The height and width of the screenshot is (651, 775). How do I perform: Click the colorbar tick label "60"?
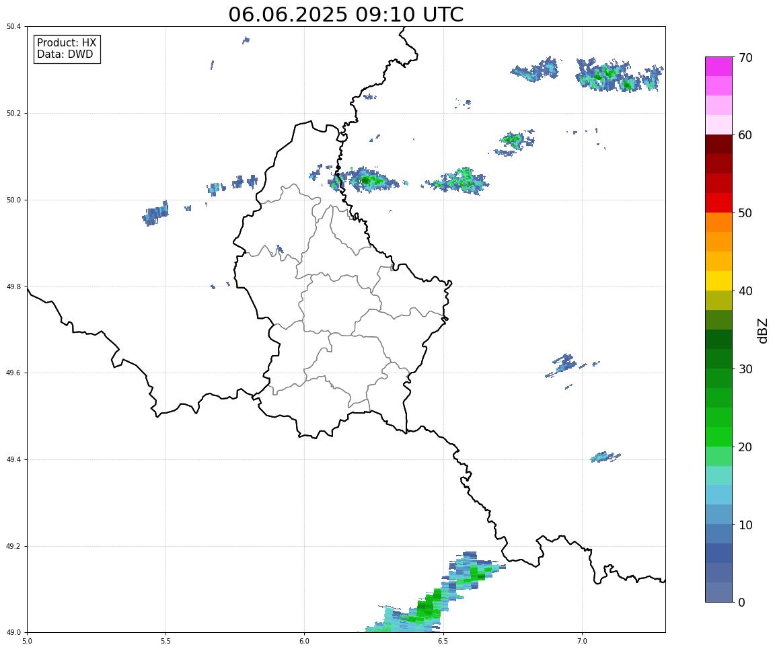(x=745, y=135)
